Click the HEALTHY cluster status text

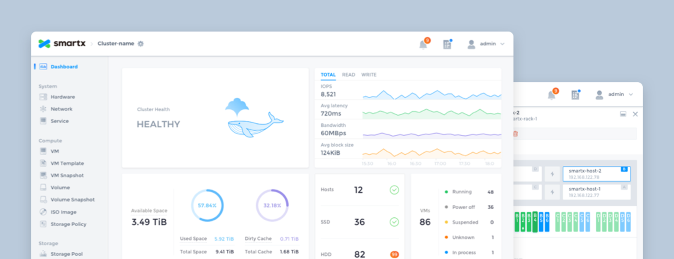[158, 125]
